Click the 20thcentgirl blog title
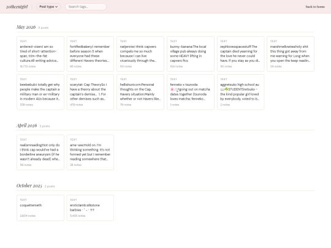 17,7
